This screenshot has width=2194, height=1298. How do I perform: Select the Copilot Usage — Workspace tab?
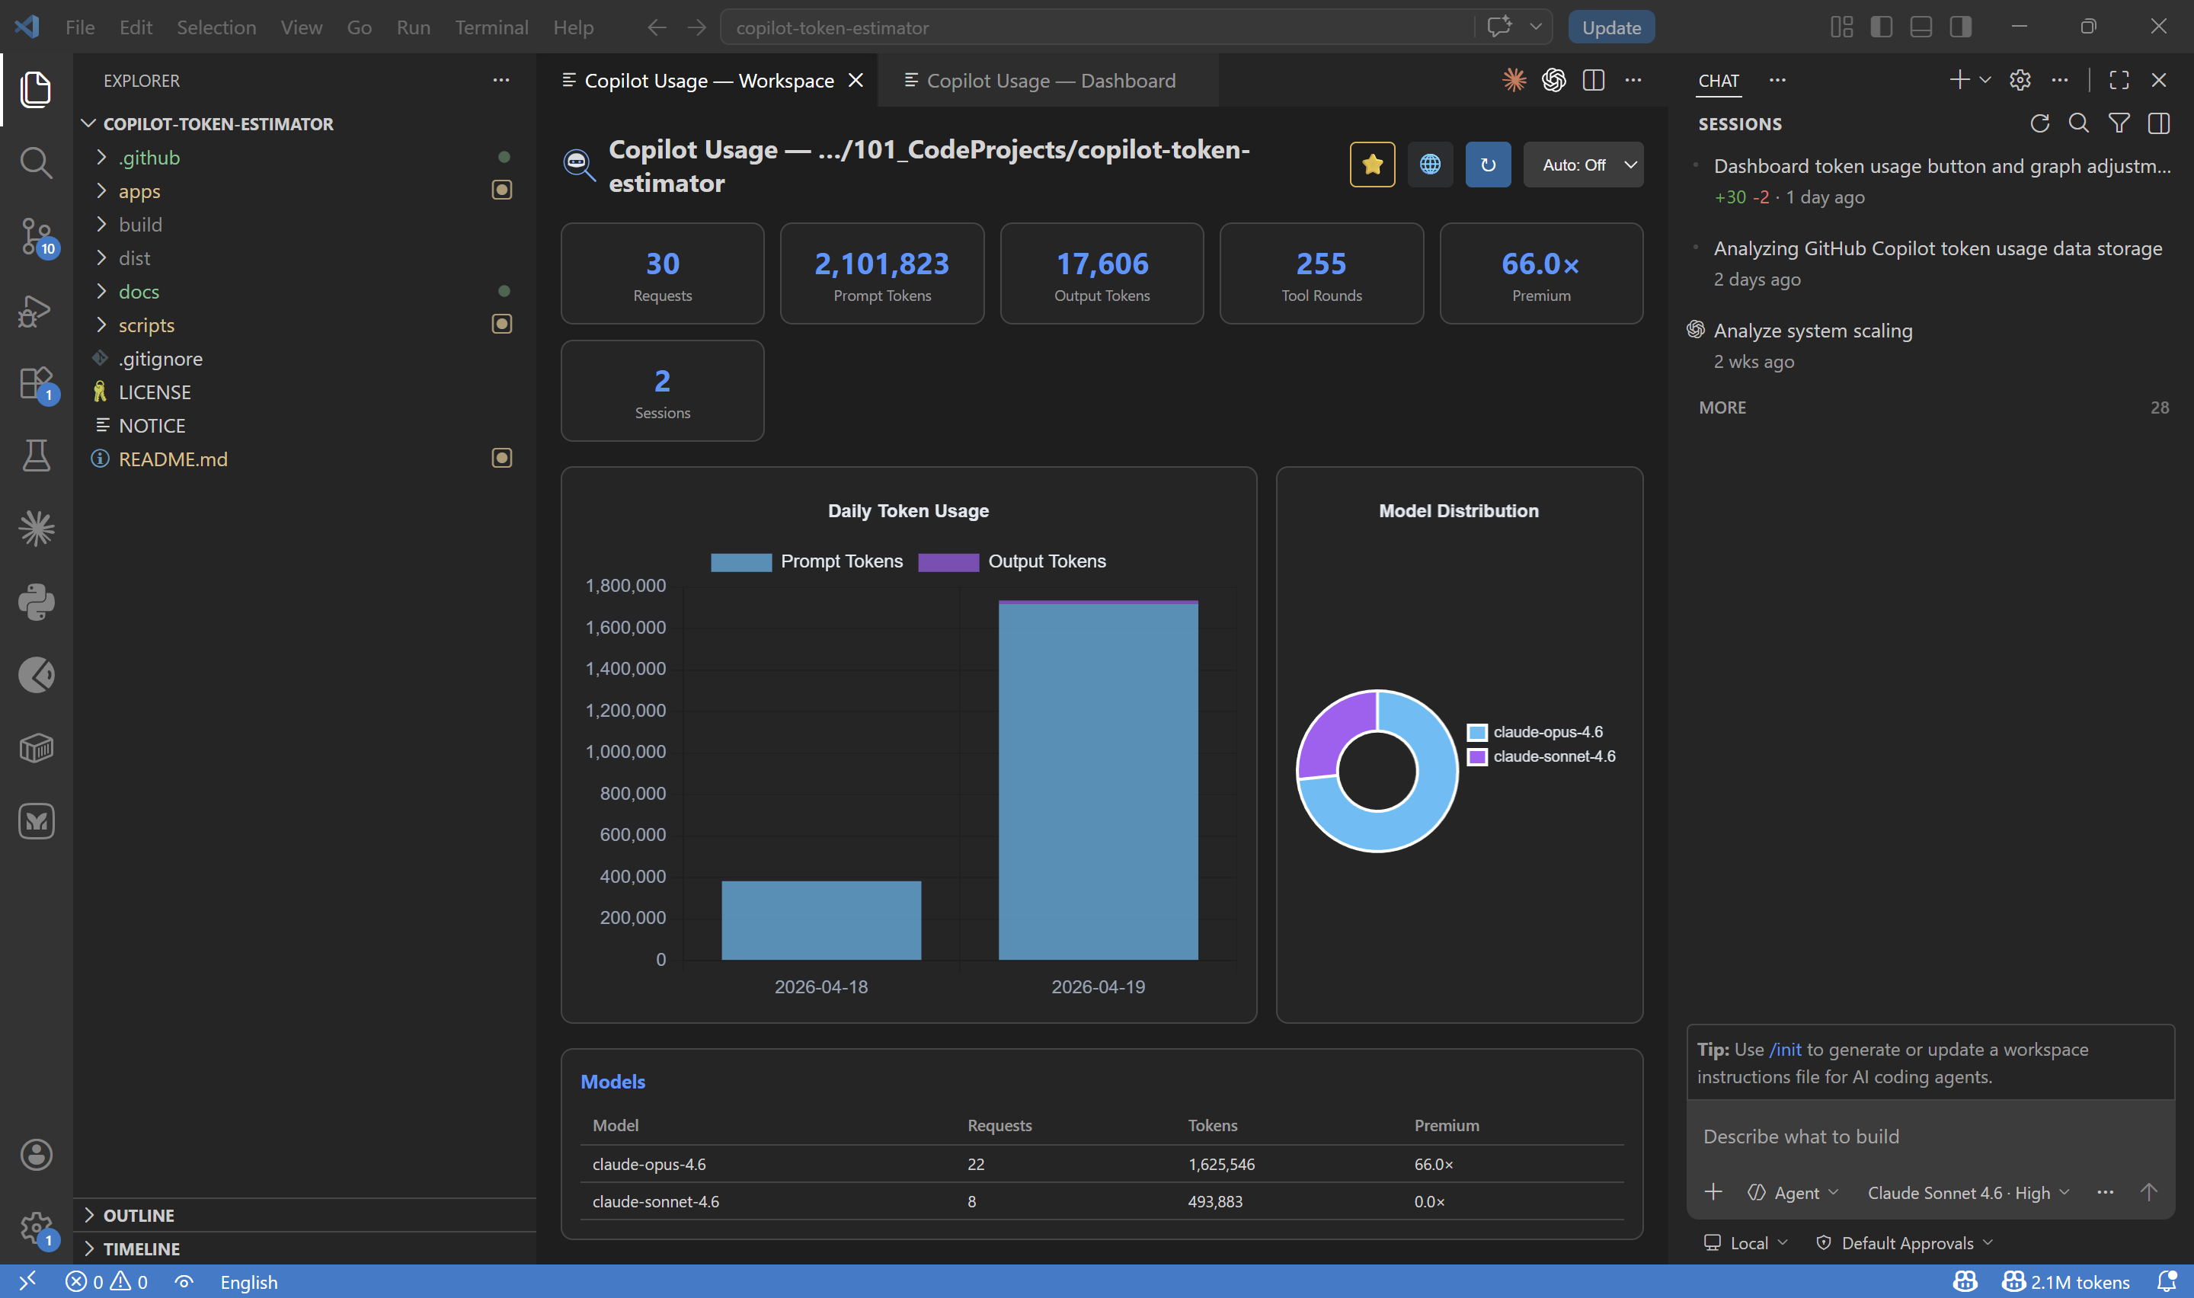pyautogui.click(x=708, y=81)
